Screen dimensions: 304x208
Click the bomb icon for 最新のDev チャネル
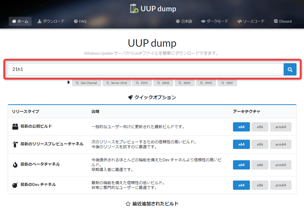coord(15,185)
